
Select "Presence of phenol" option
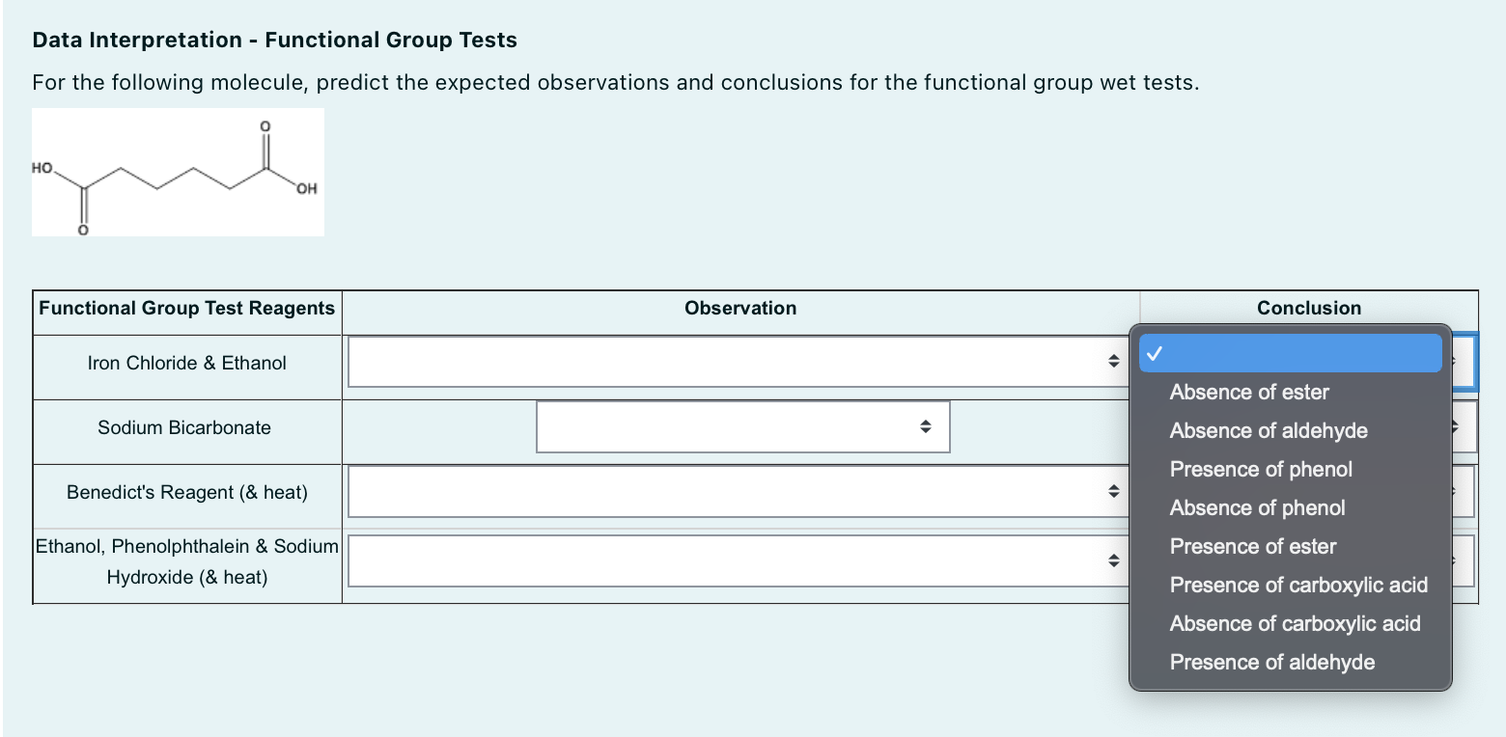(x=1260, y=469)
